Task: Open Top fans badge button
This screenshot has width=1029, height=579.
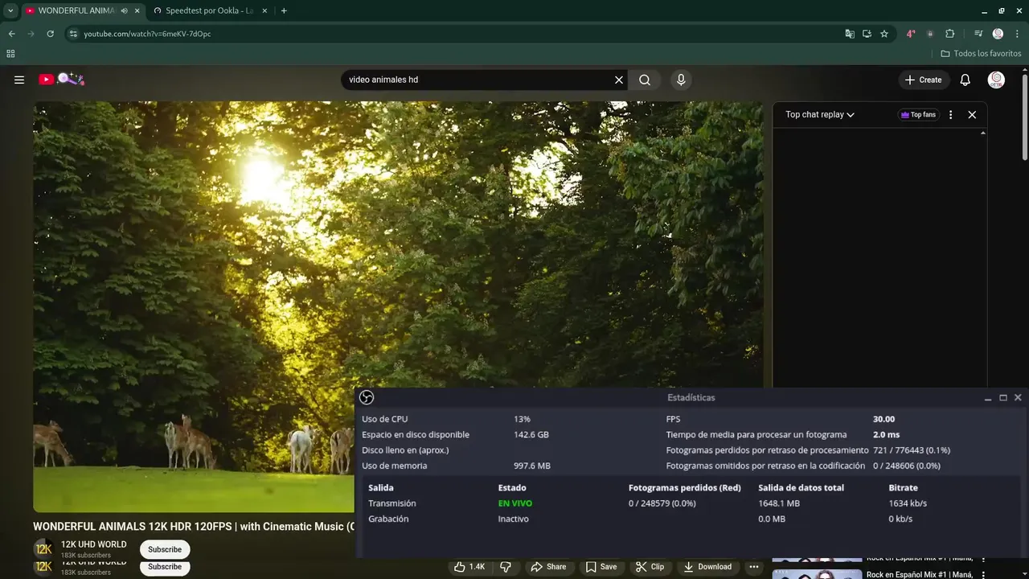Action: pyautogui.click(x=919, y=115)
